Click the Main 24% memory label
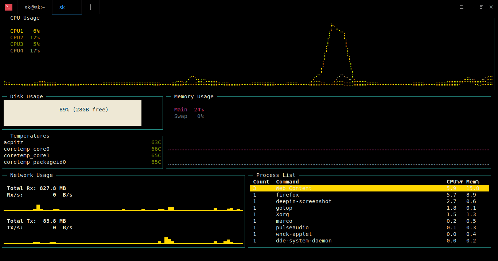498x261 pixels. [189, 110]
